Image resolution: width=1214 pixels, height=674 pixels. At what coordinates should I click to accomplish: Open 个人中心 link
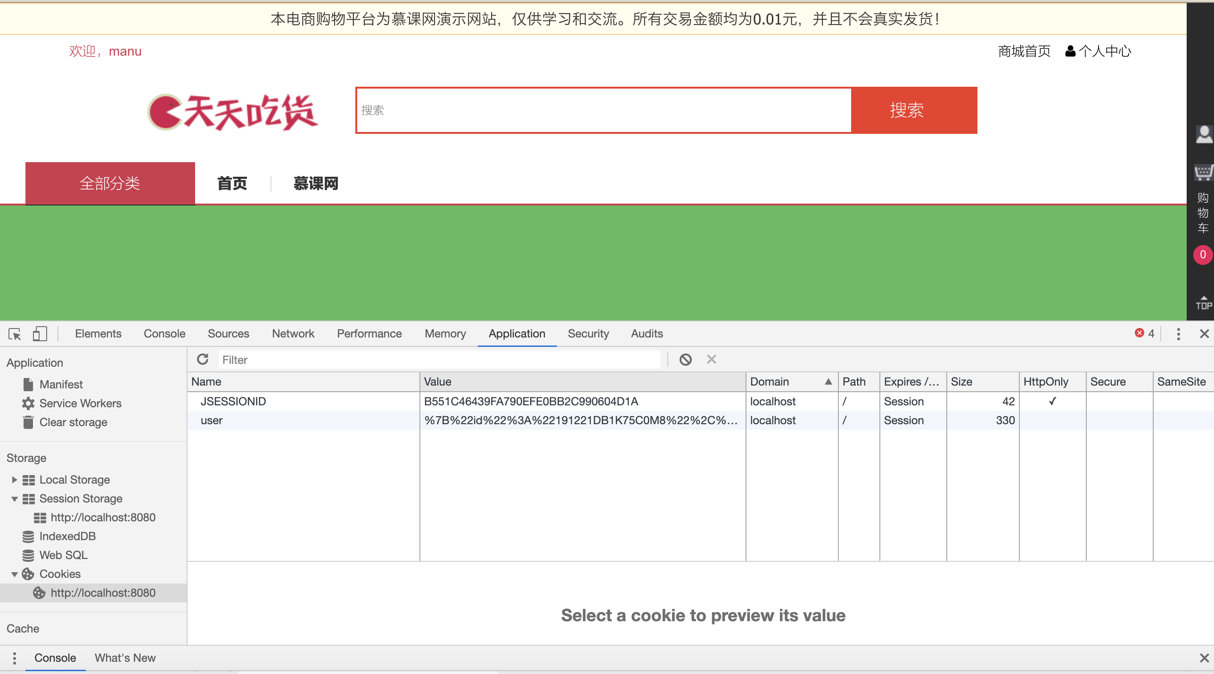click(x=1098, y=51)
